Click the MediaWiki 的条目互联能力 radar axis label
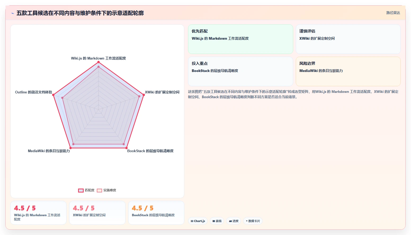The height and width of the screenshot is (235, 411). [49, 151]
